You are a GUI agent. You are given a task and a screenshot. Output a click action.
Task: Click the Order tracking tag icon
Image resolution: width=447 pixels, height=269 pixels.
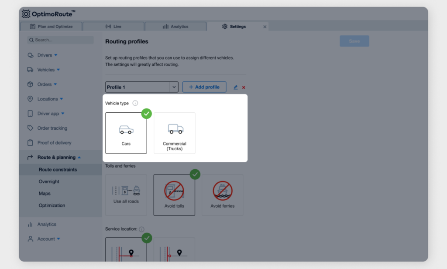tap(30, 128)
